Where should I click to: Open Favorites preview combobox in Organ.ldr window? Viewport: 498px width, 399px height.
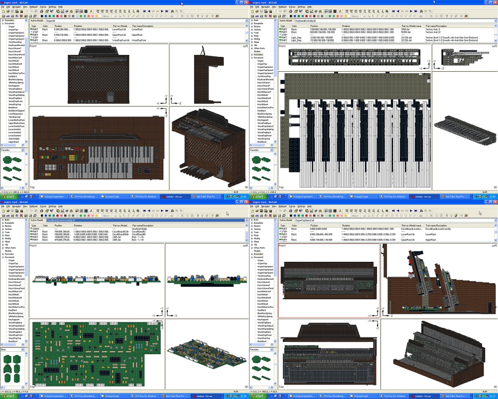22,150
